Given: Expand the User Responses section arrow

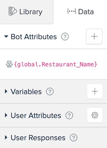Looking at the screenshot, I should pyautogui.click(x=6, y=138).
